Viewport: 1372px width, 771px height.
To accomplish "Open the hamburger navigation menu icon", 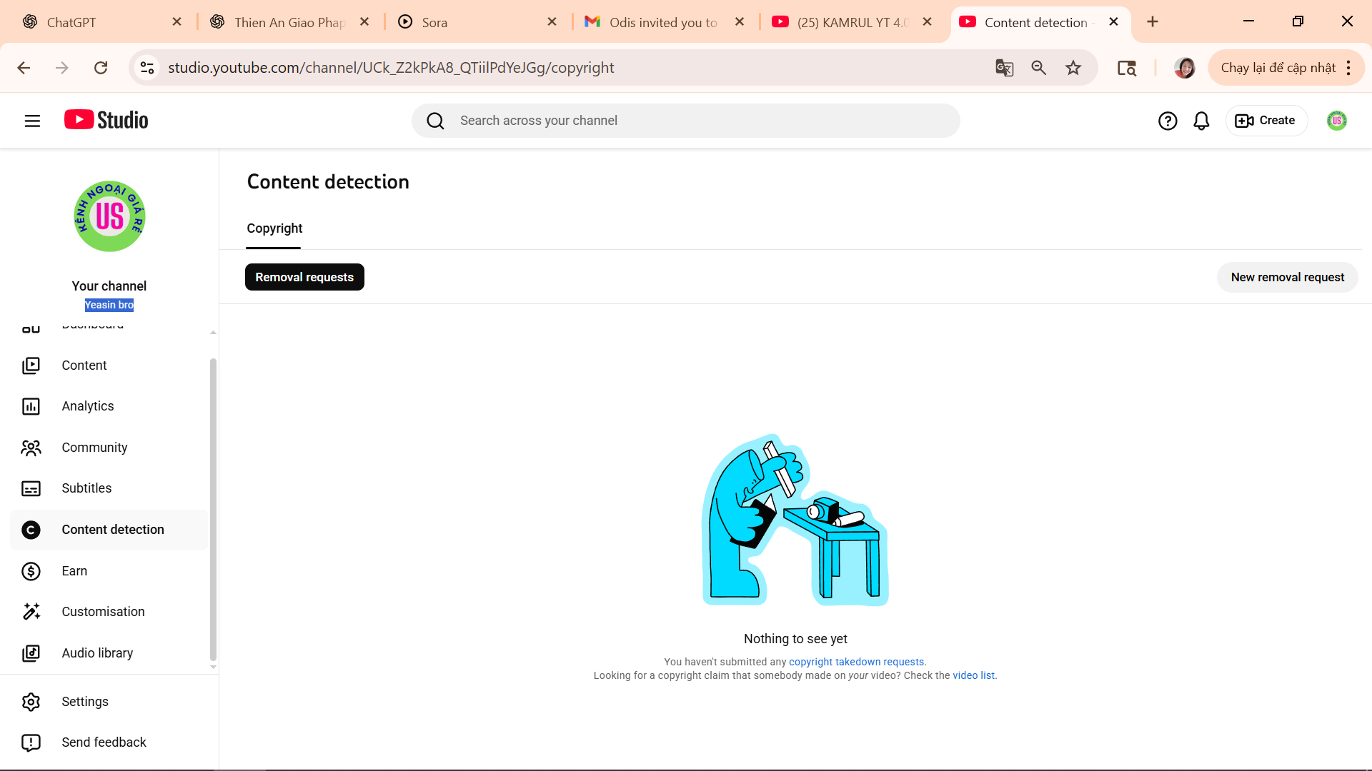I will pos(32,121).
